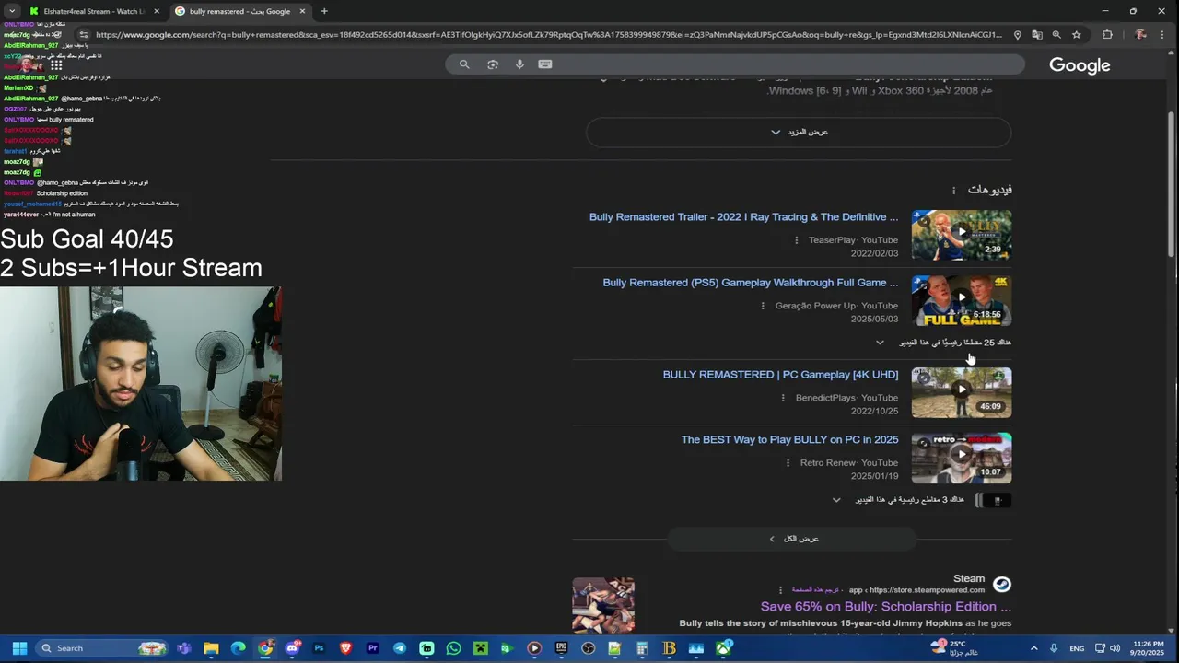Open File Explorer from the taskbar
Viewport: 1179px width, 663px height.
211,648
